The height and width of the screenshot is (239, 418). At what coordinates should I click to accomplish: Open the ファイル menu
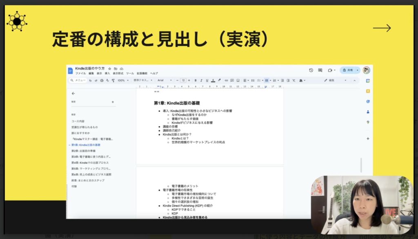80,73
